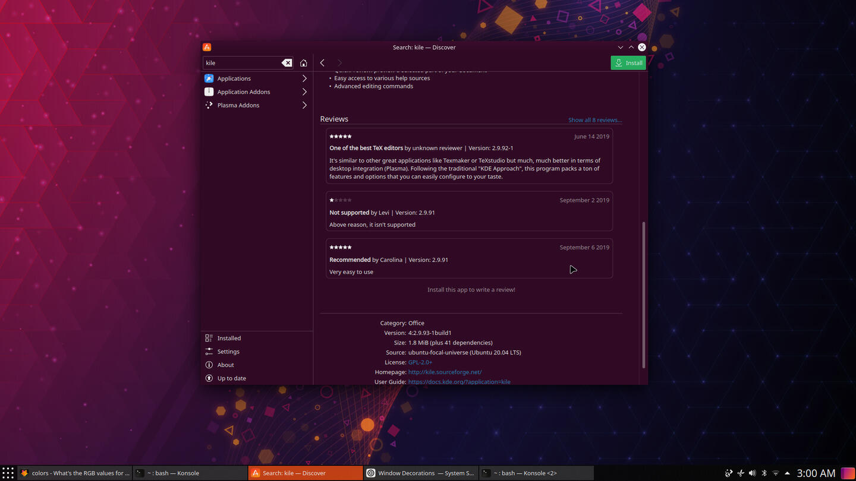856x481 pixels.
Task: Expand the Application Addons chevron
Action: click(304, 92)
